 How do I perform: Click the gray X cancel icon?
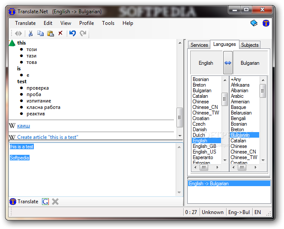(x=55, y=202)
